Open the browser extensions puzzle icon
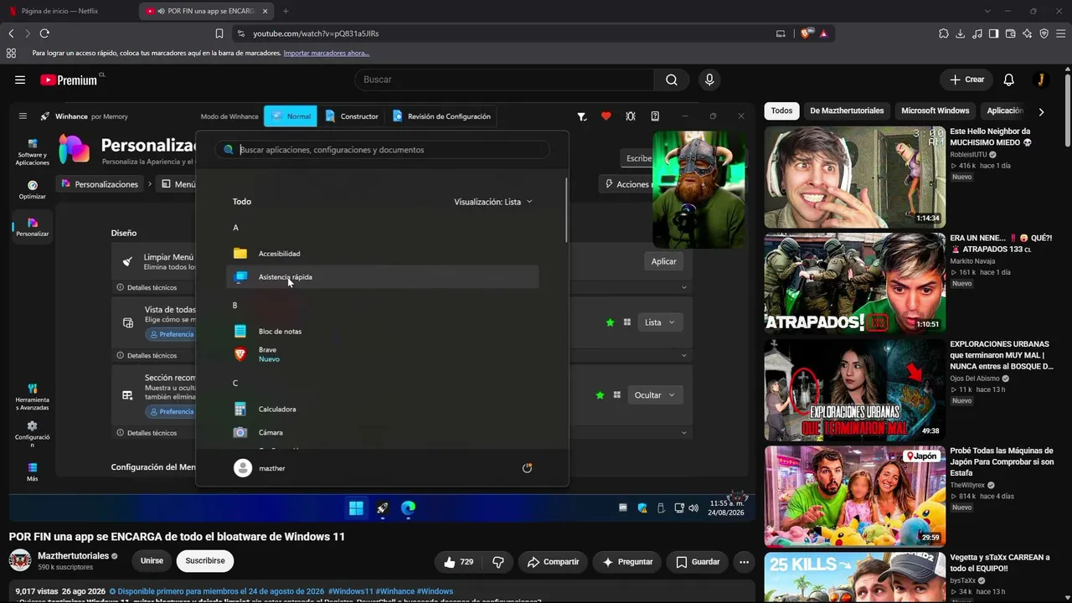The height and width of the screenshot is (603, 1072). (x=944, y=33)
